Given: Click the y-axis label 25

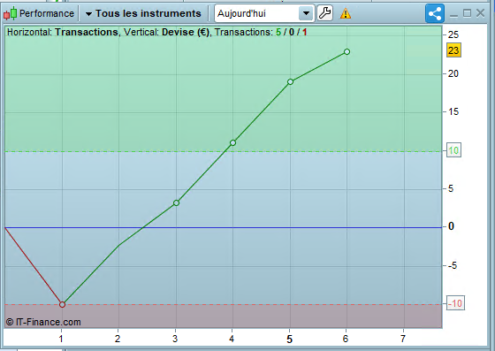Looking at the screenshot, I should 453,34.
